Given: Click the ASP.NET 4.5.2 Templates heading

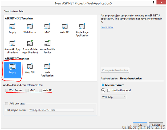Looking at the screenshot, I should 19,18.
